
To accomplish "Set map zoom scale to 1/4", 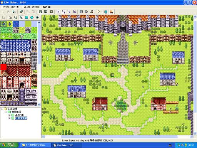I will [69, 12].
